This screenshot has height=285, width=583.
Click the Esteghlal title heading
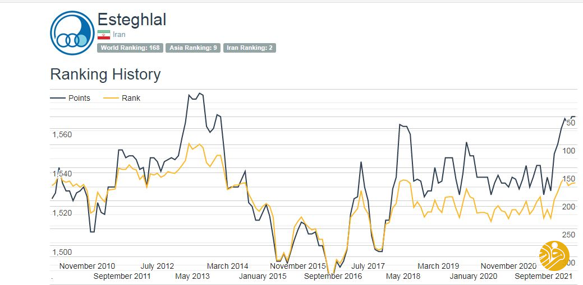click(132, 19)
